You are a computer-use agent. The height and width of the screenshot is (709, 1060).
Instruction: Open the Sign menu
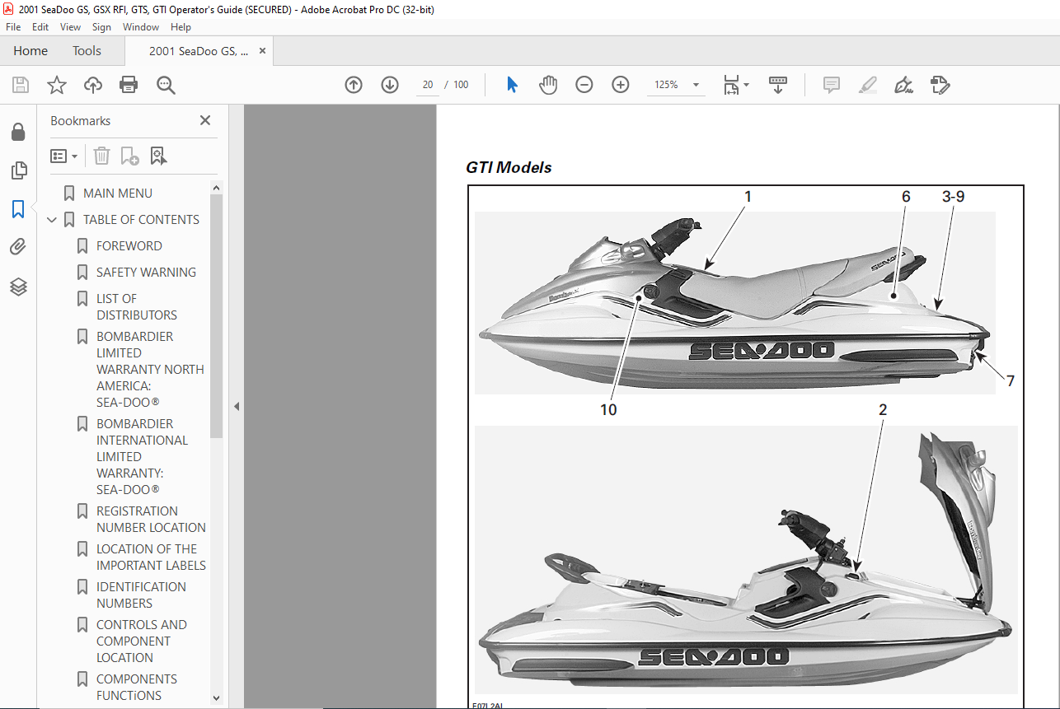(101, 27)
